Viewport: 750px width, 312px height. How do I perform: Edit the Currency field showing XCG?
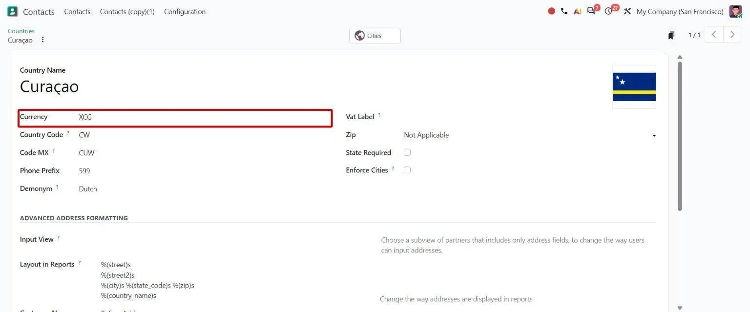point(205,117)
